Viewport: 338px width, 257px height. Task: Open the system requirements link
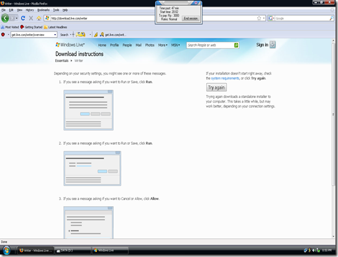(x=225, y=78)
